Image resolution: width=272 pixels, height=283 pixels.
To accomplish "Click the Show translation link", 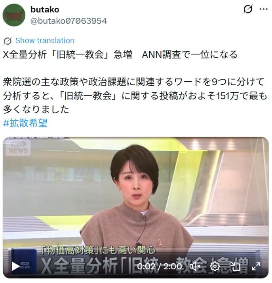I will pos(45,40).
